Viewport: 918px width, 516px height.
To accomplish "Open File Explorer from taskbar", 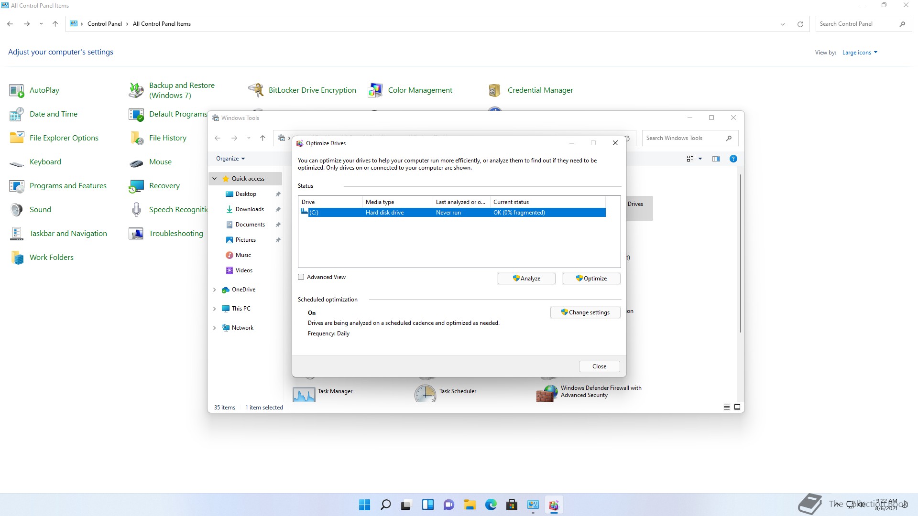I will click(x=470, y=505).
